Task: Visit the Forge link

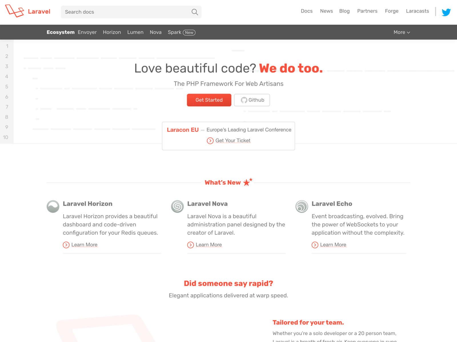Action: coord(392,11)
